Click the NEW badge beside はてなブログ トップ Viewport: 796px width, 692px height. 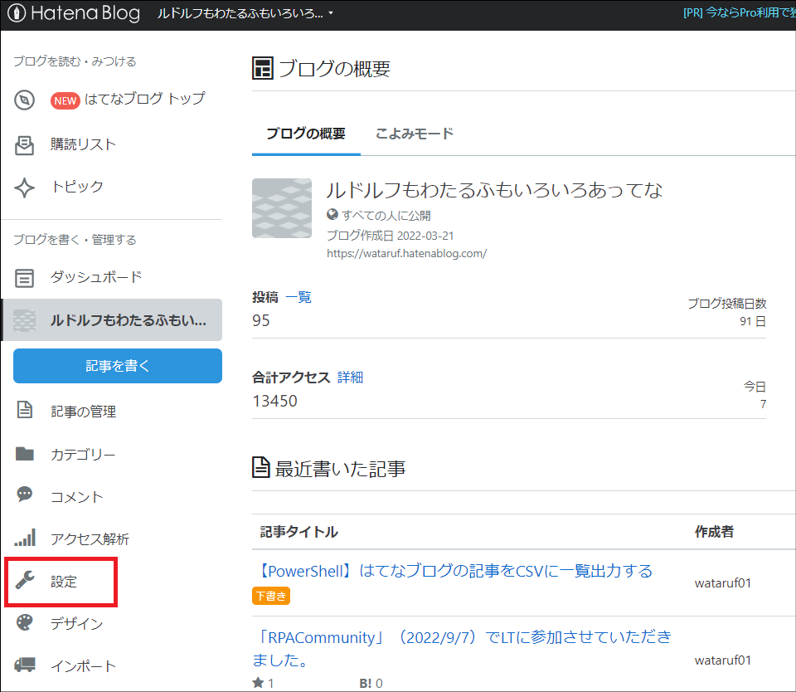point(65,100)
